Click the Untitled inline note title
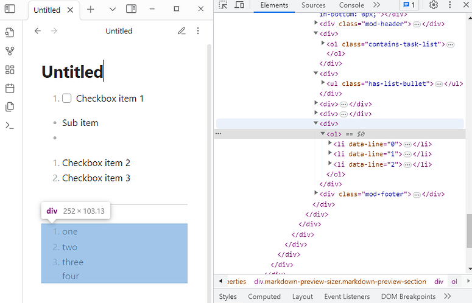The height and width of the screenshot is (303, 472). pyautogui.click(x=72, y=72)
